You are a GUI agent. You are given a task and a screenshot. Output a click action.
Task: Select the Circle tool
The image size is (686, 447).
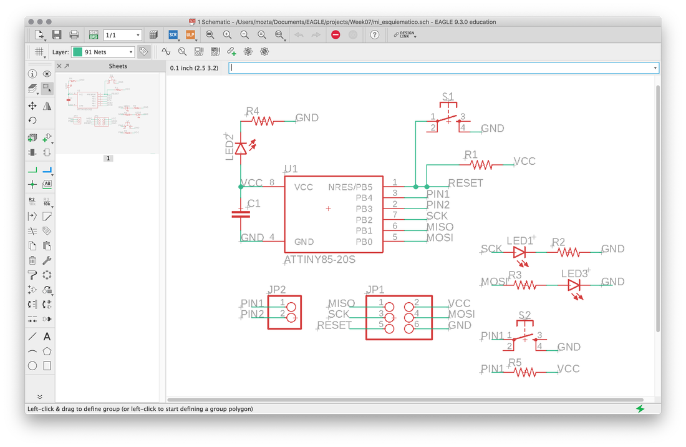tap(32, 366)
